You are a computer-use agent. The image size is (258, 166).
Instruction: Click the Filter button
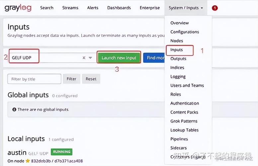click(71, 79)
